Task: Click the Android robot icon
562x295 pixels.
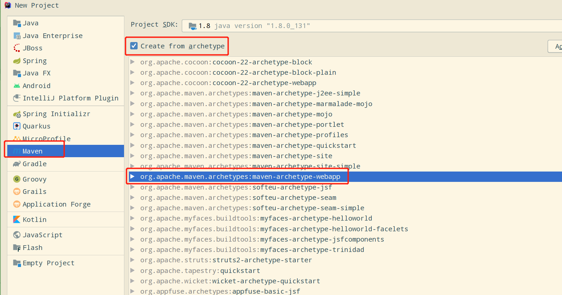Action: point(17,86)
